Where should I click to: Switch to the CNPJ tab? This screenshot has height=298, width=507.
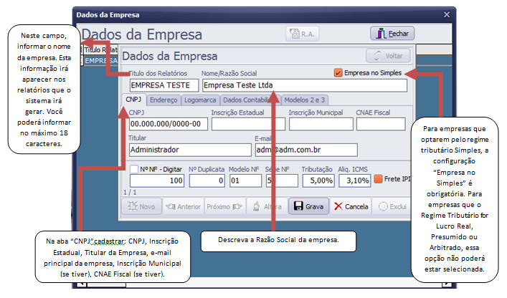click(x=134, y=100)
